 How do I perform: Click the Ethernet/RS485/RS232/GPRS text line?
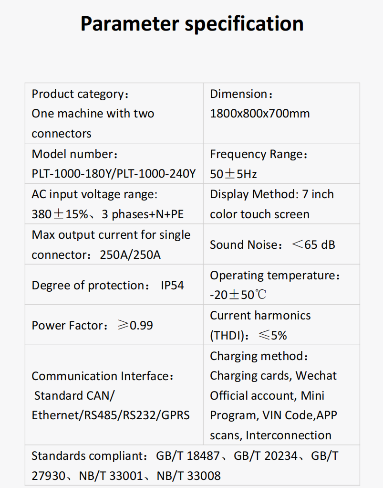tap(111, 415)
